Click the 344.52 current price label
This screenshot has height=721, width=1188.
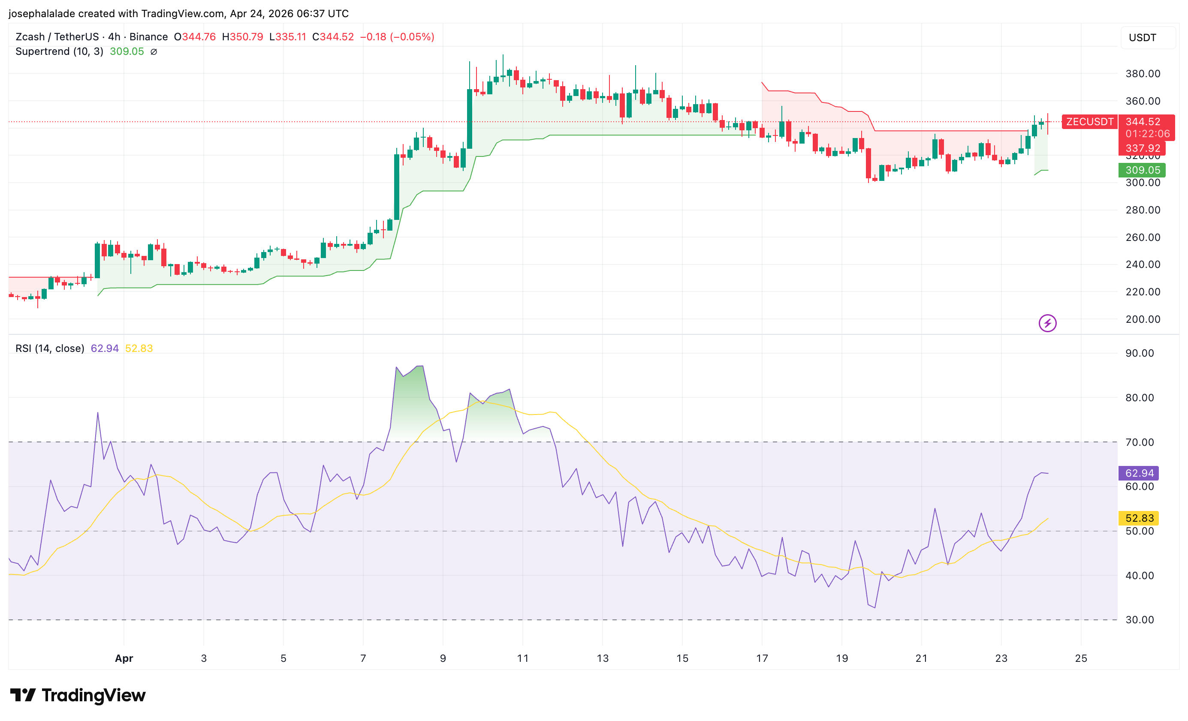pyautogui.click(x=1143, y=122)
